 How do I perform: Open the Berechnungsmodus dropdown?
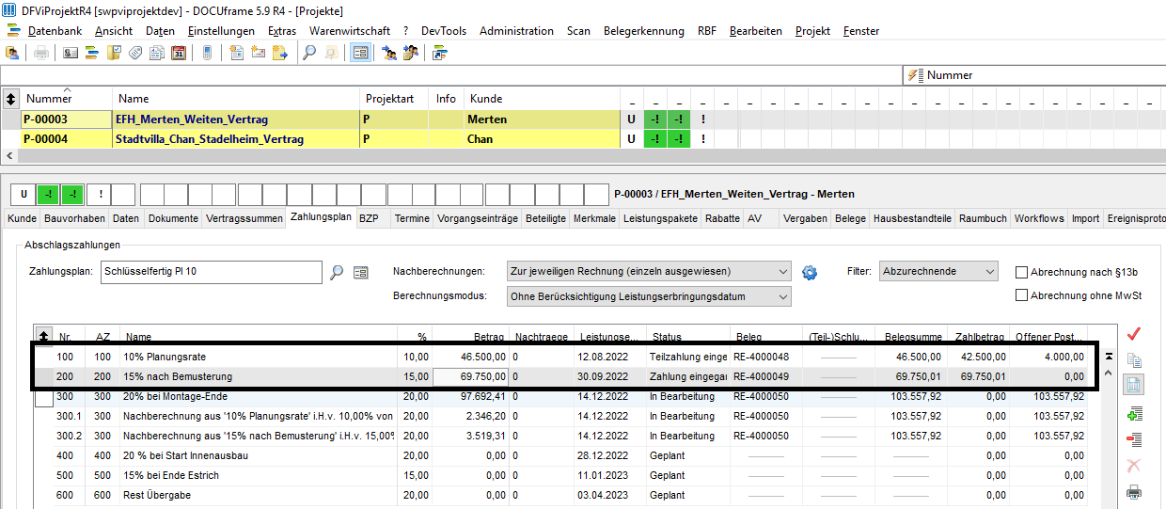pyautogui.click(x=649, y=296)
